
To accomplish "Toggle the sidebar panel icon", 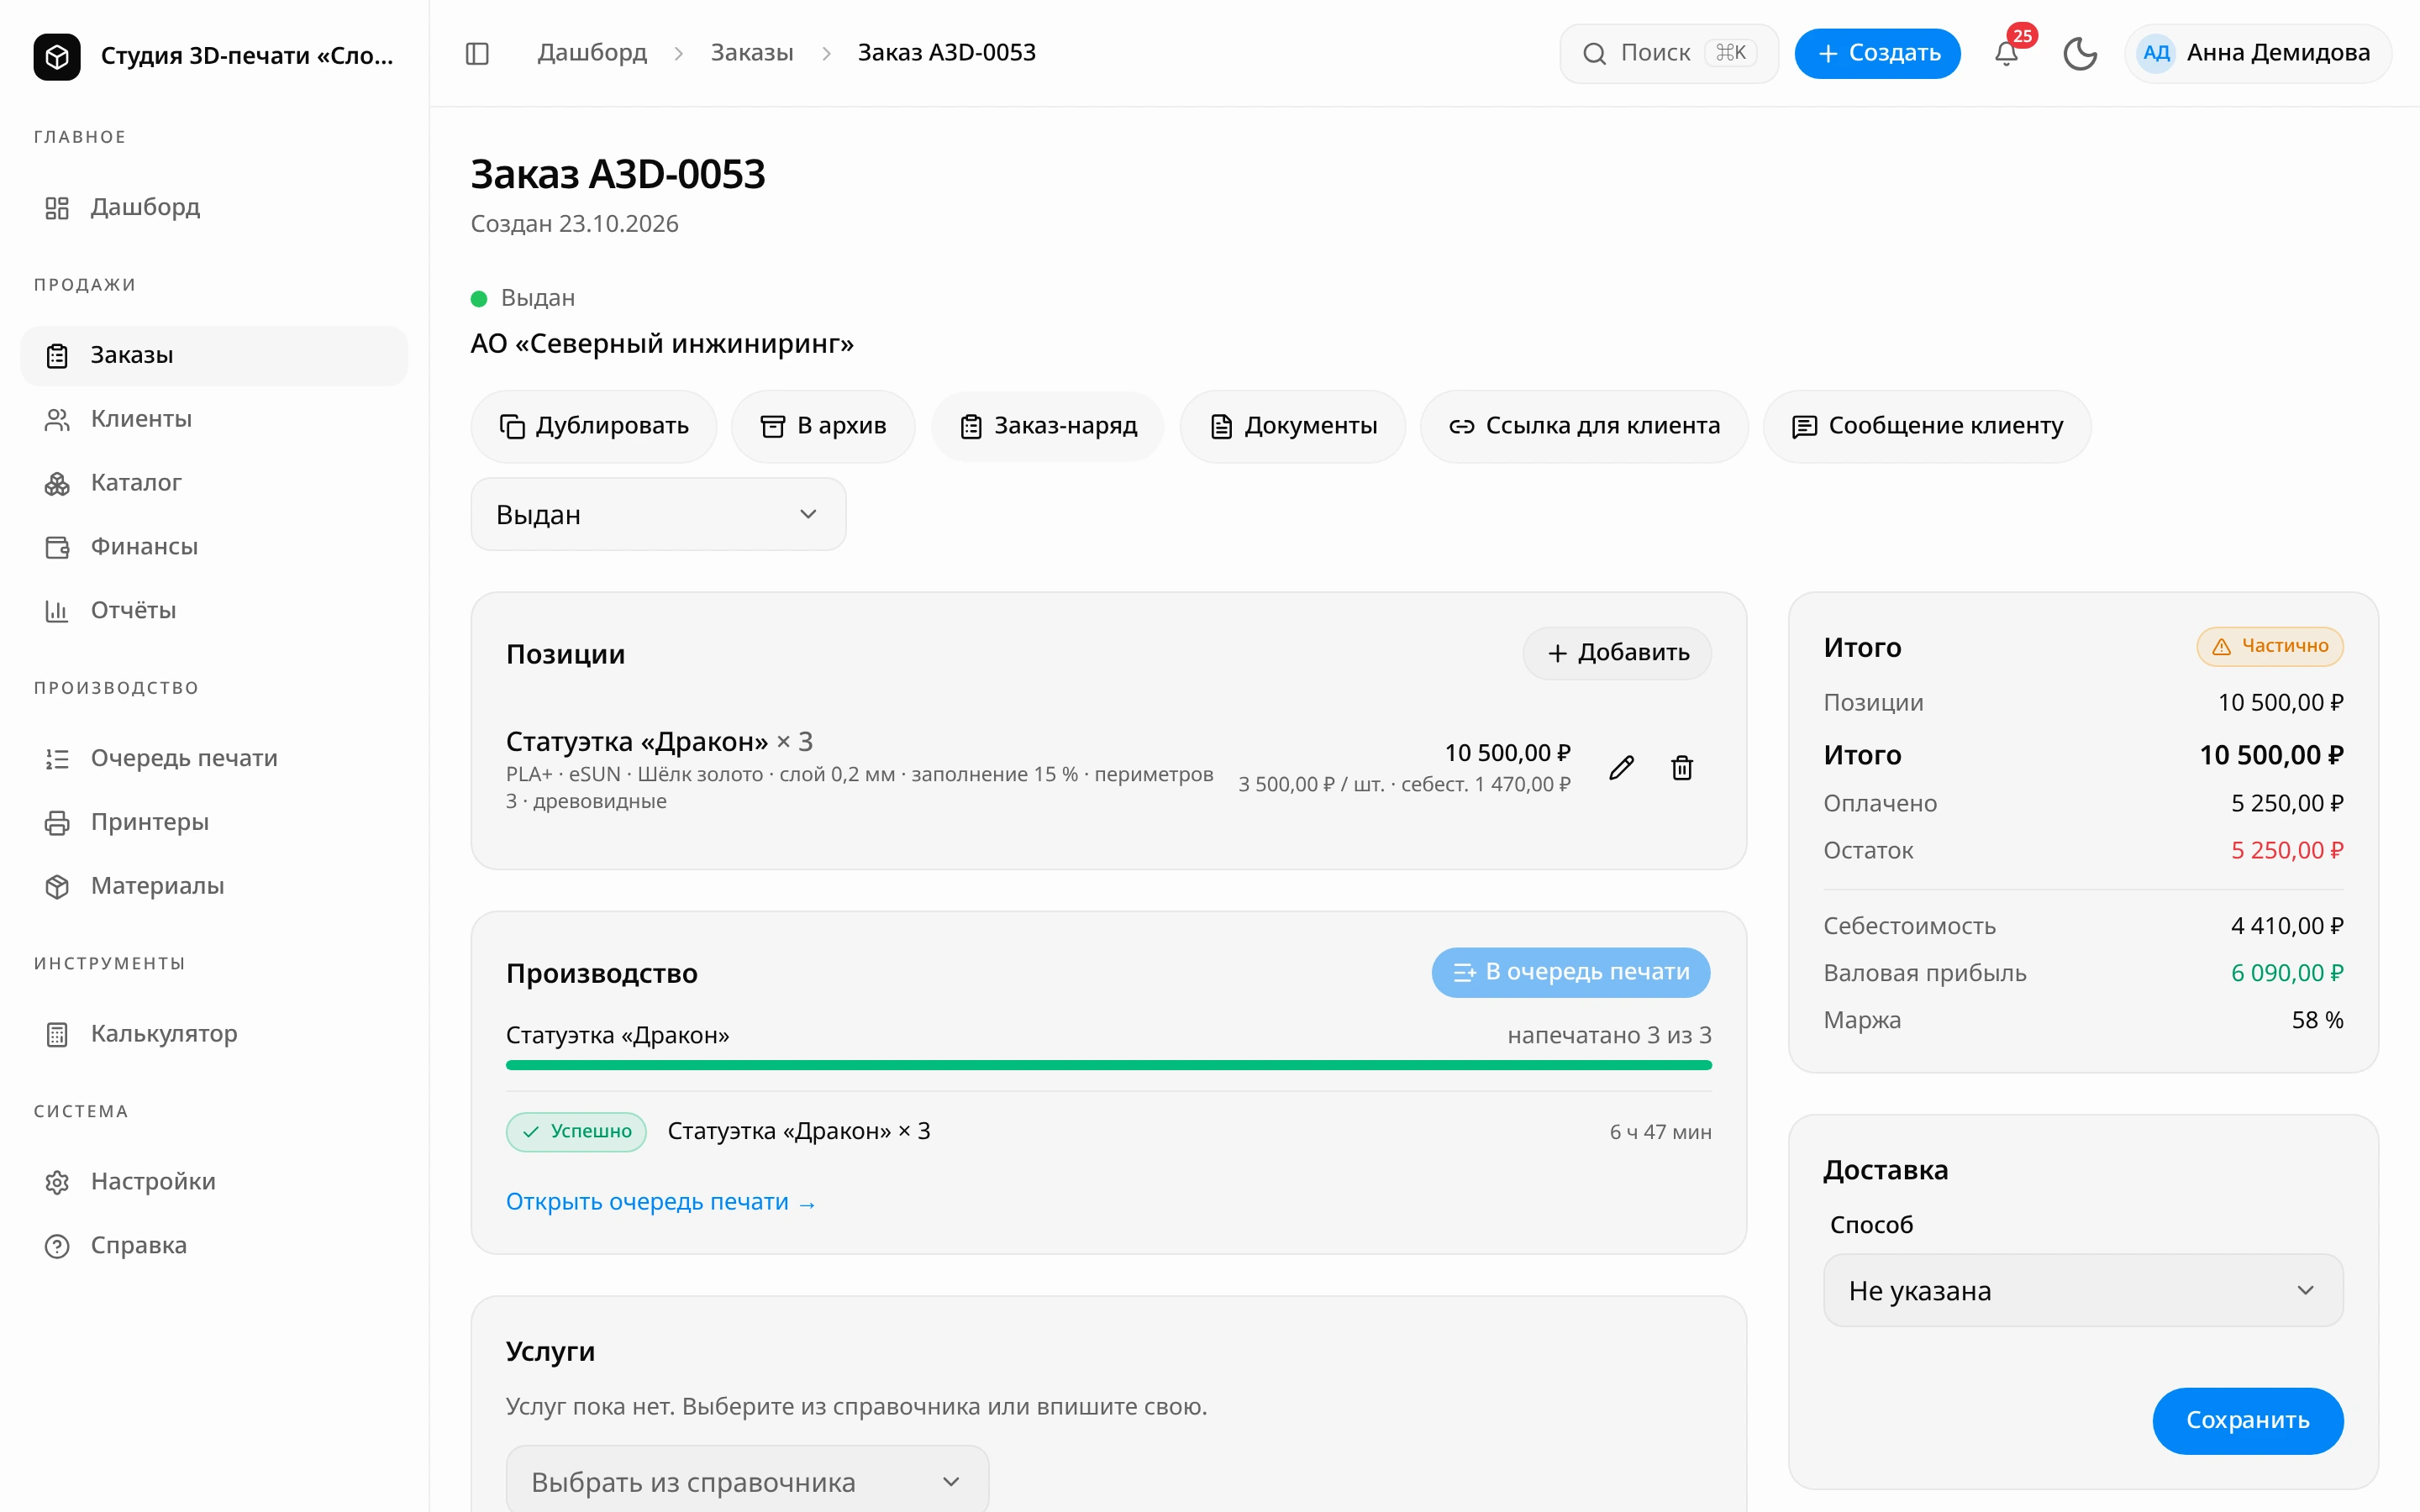I will pyautogui.click(x=477, y=53).
